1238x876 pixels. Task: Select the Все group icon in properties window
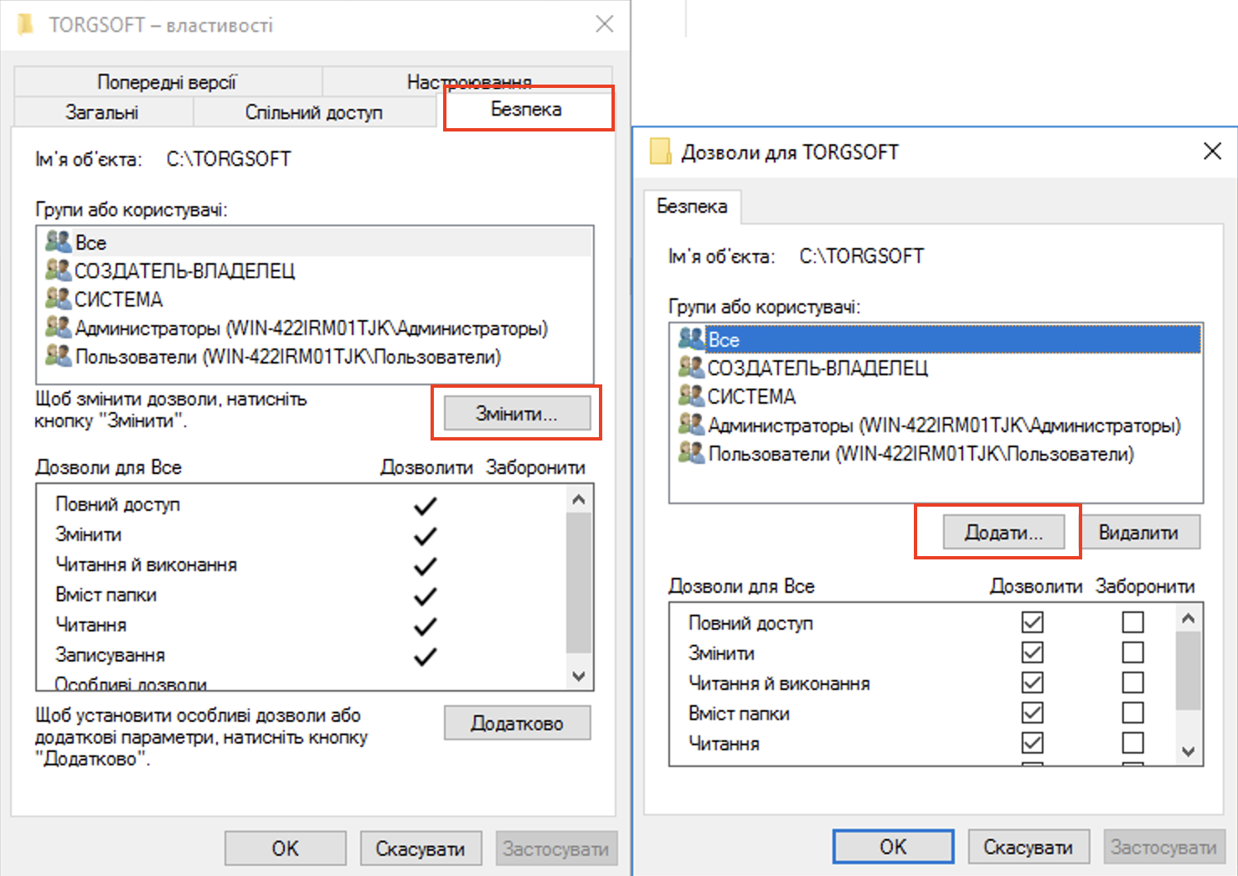[58, 242]
